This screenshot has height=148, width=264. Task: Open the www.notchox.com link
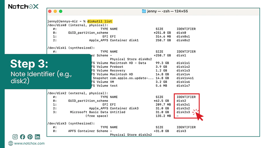(x=29, y=143)
